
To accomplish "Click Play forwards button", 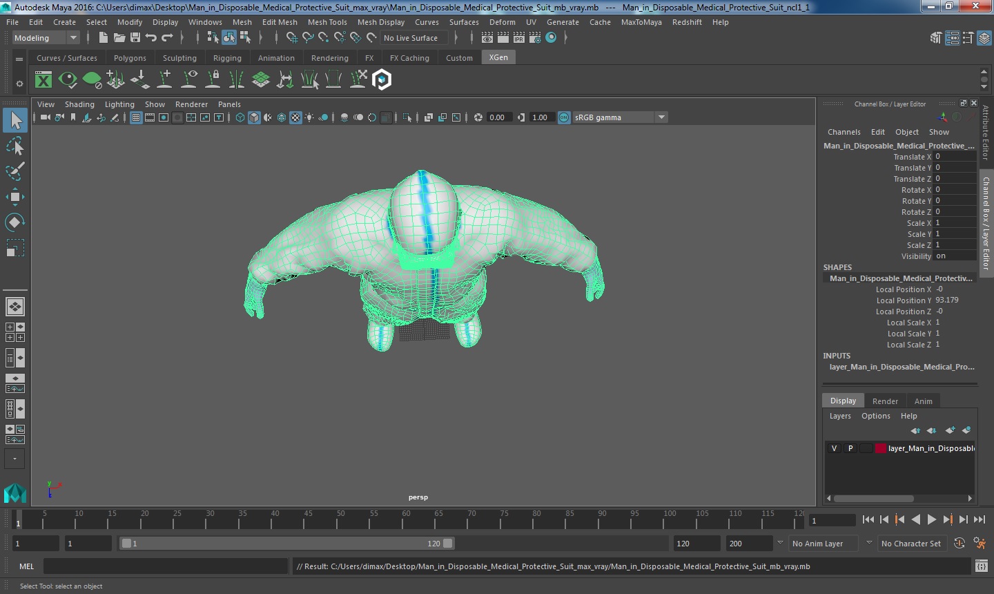I will (x=931, y=519).
